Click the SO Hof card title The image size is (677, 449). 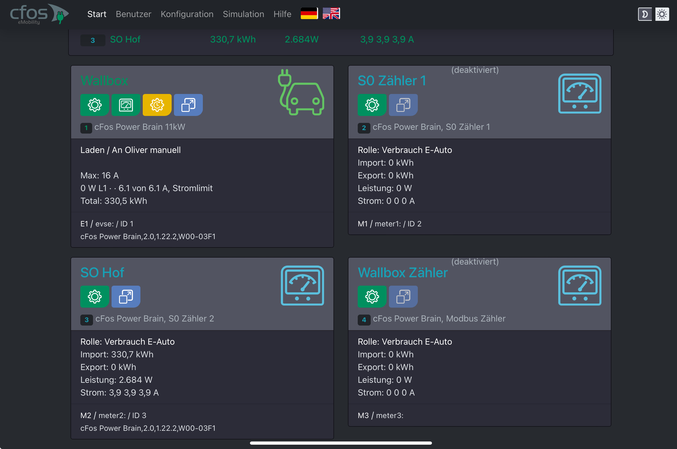tap(102, 273)
